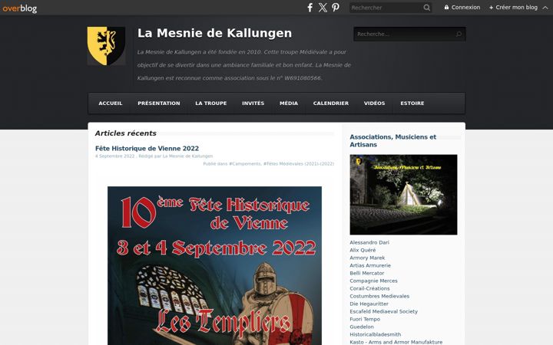Open the Fuori Tempo link
The image size is (553, 345).
(x=365, y=319)
